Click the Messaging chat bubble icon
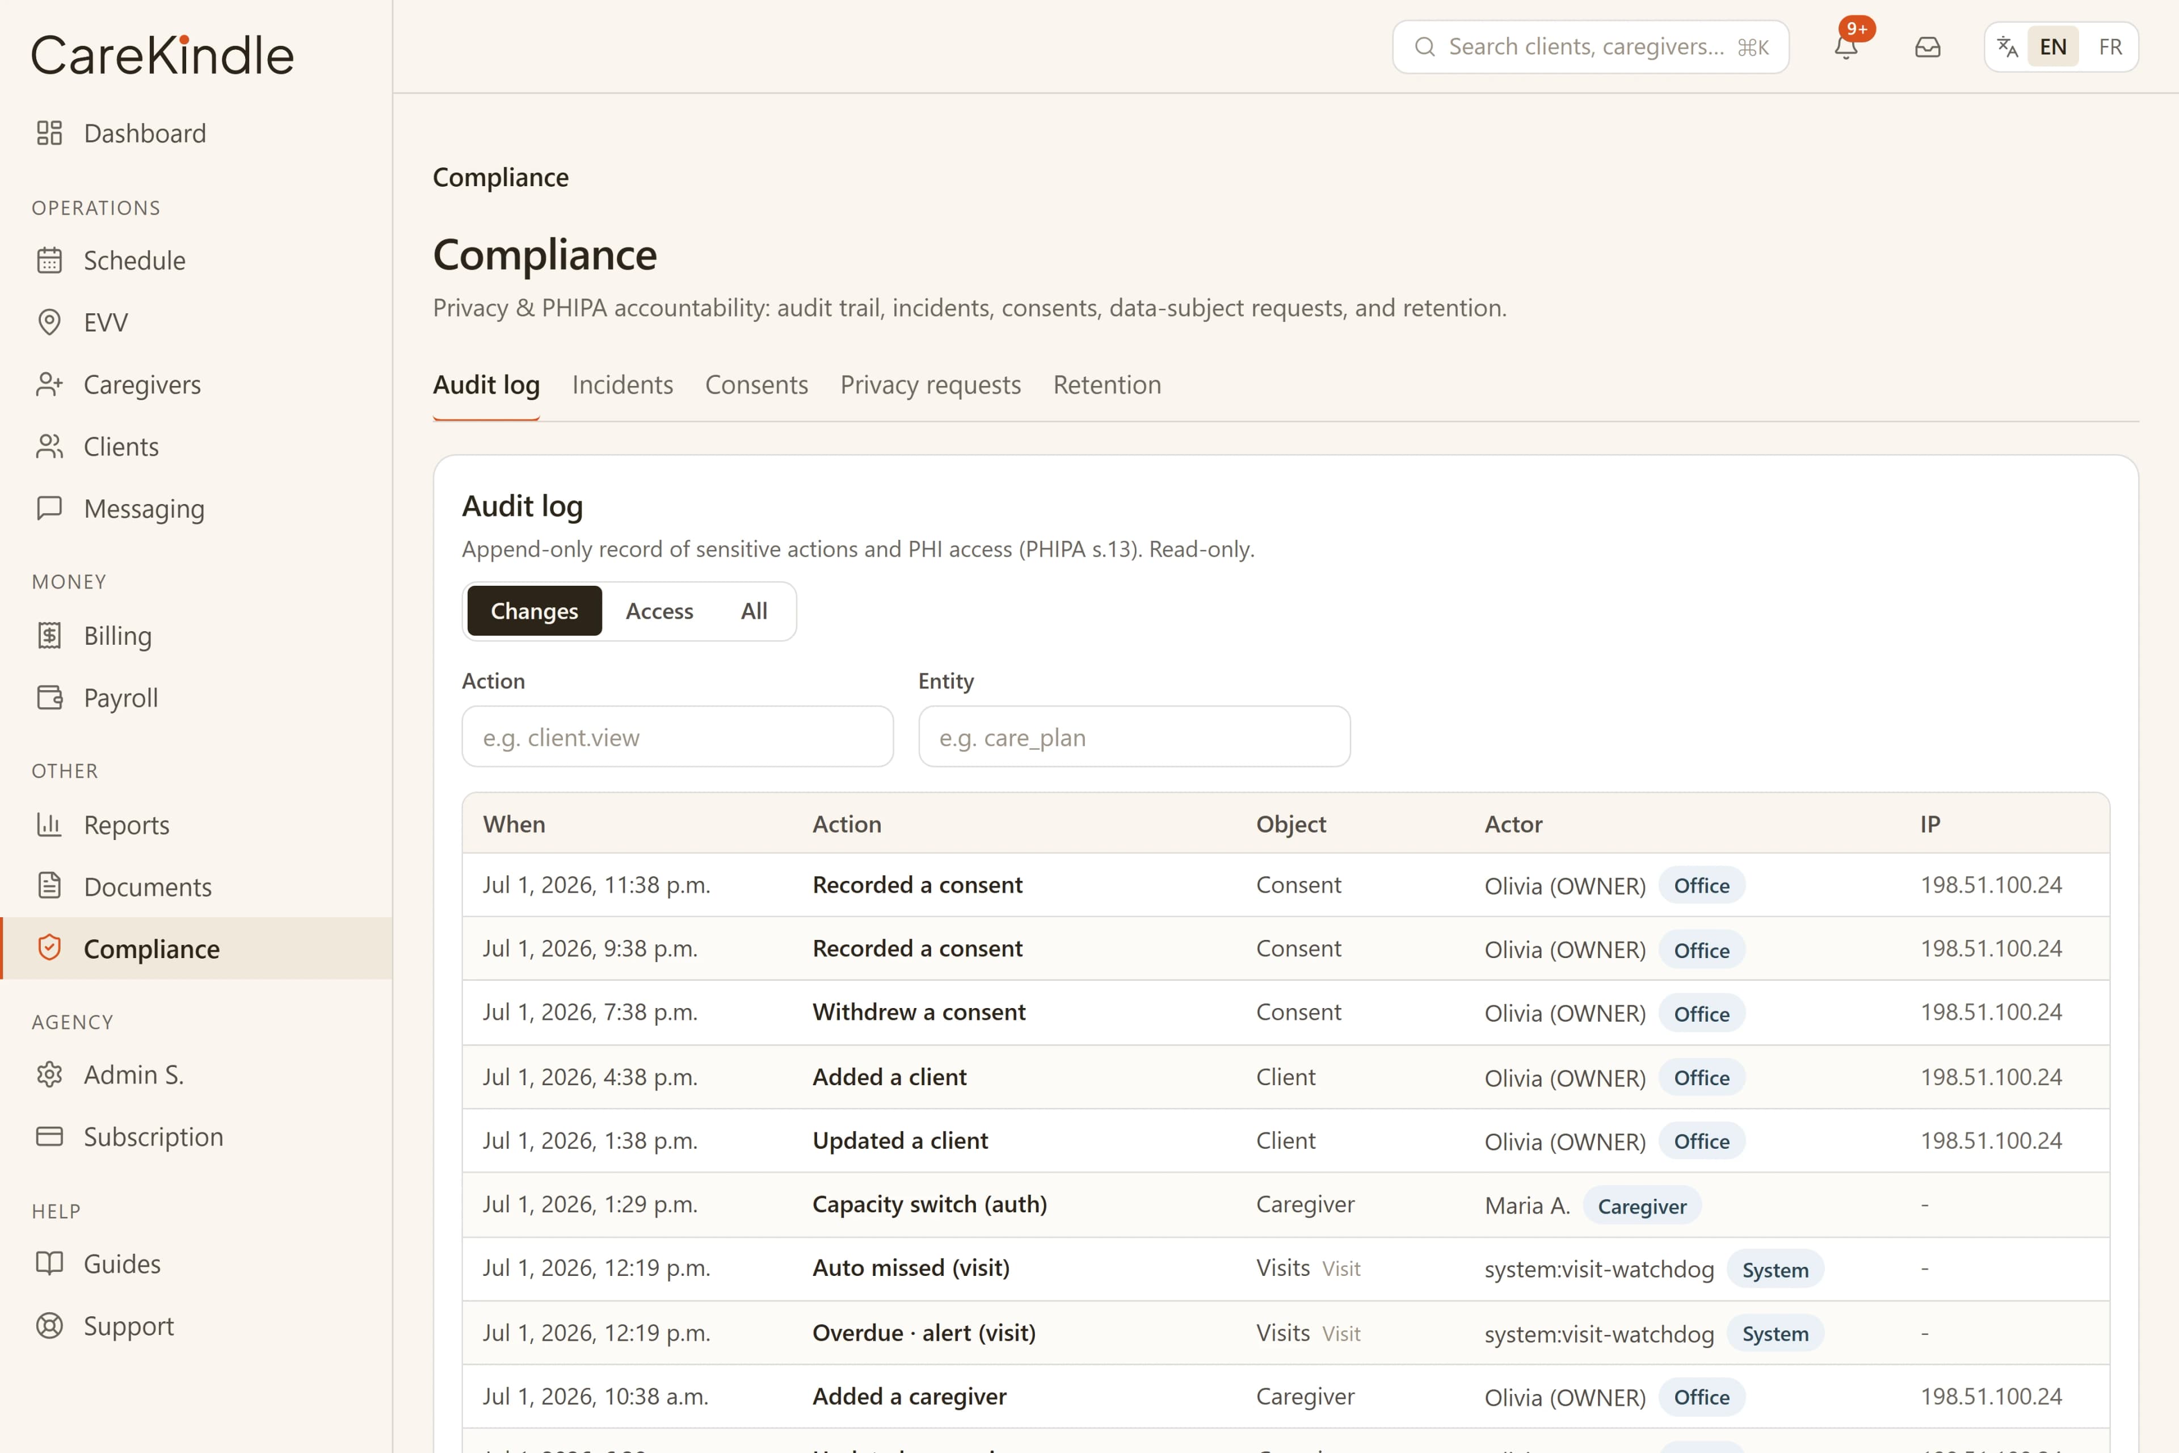Viewport: 2179px width, 1453px height. [49, 508]
